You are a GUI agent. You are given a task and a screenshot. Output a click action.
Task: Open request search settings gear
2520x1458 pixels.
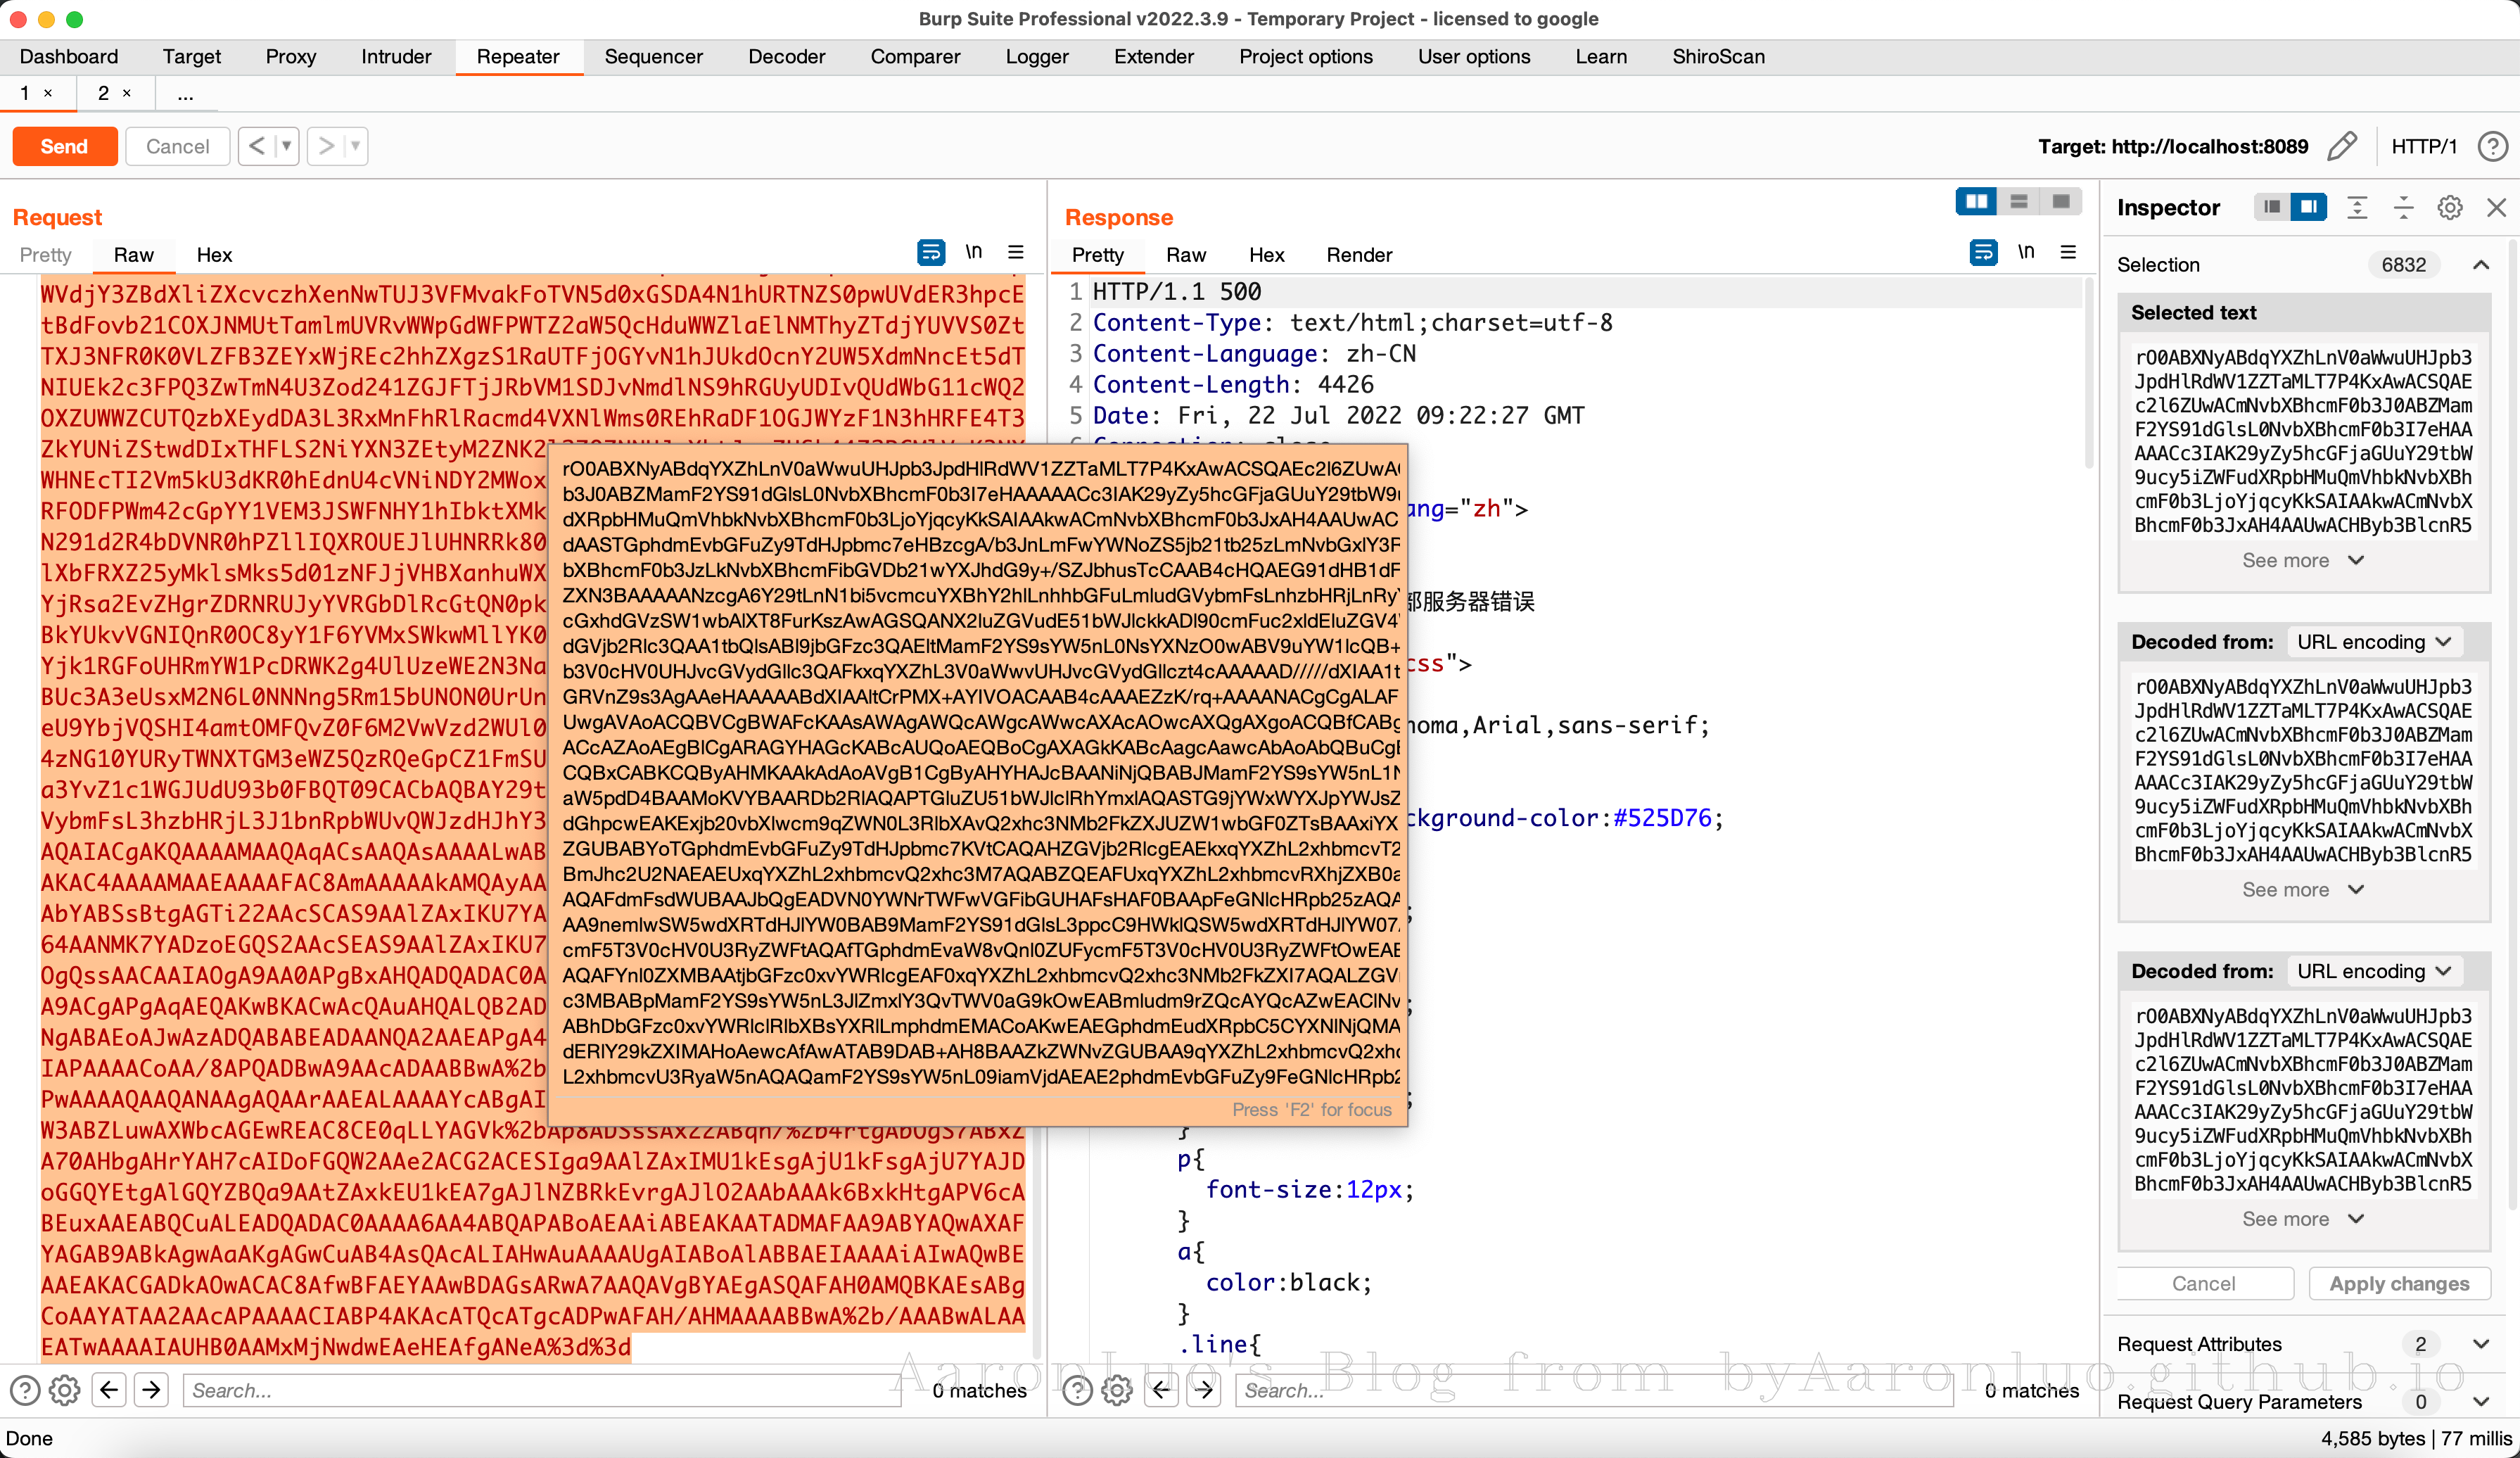(65, 1390)
